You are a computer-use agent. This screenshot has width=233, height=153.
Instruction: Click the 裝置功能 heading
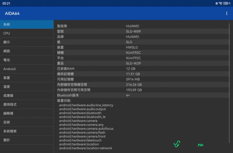(64, 101)
